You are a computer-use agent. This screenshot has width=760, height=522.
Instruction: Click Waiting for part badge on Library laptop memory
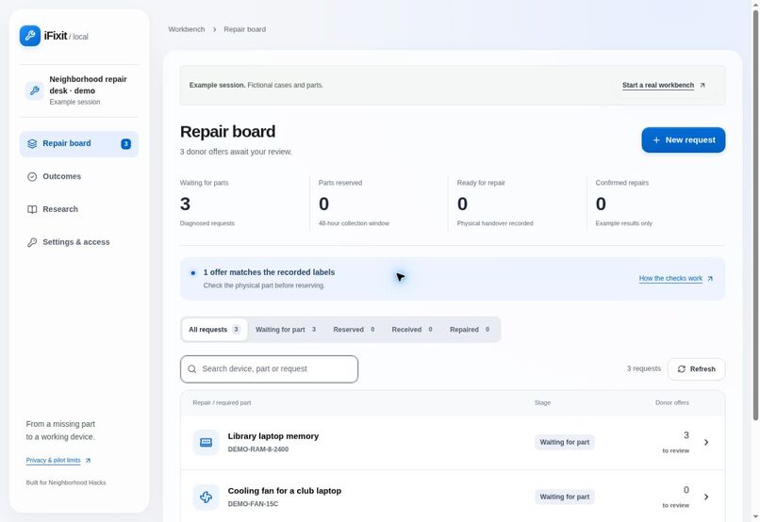(x=565, y=443)
